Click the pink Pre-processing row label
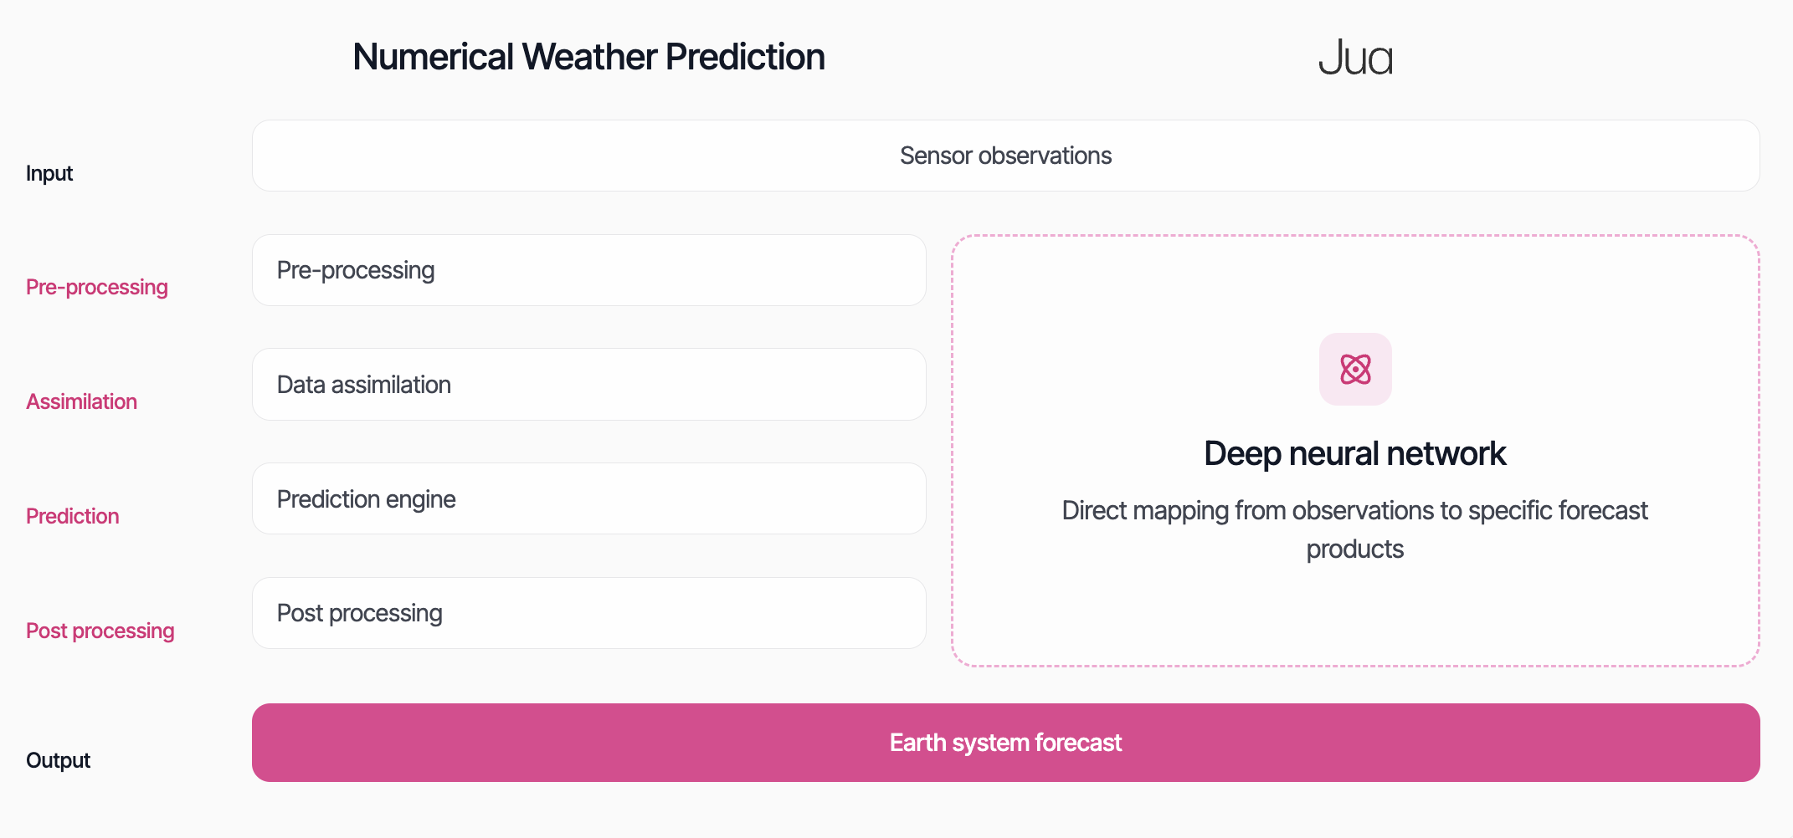1793x838 pixels. pos(97,287)
